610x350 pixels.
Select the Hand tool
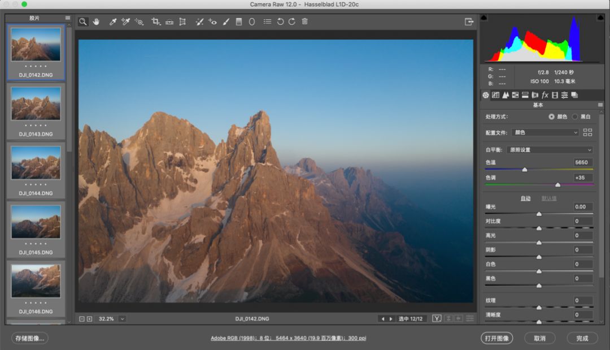[x=96, y=22]
